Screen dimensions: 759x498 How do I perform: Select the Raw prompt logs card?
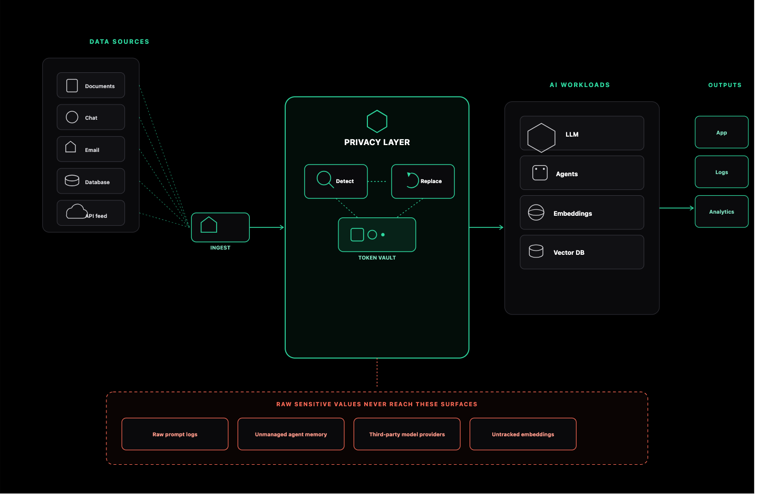[x=175, y=434]
